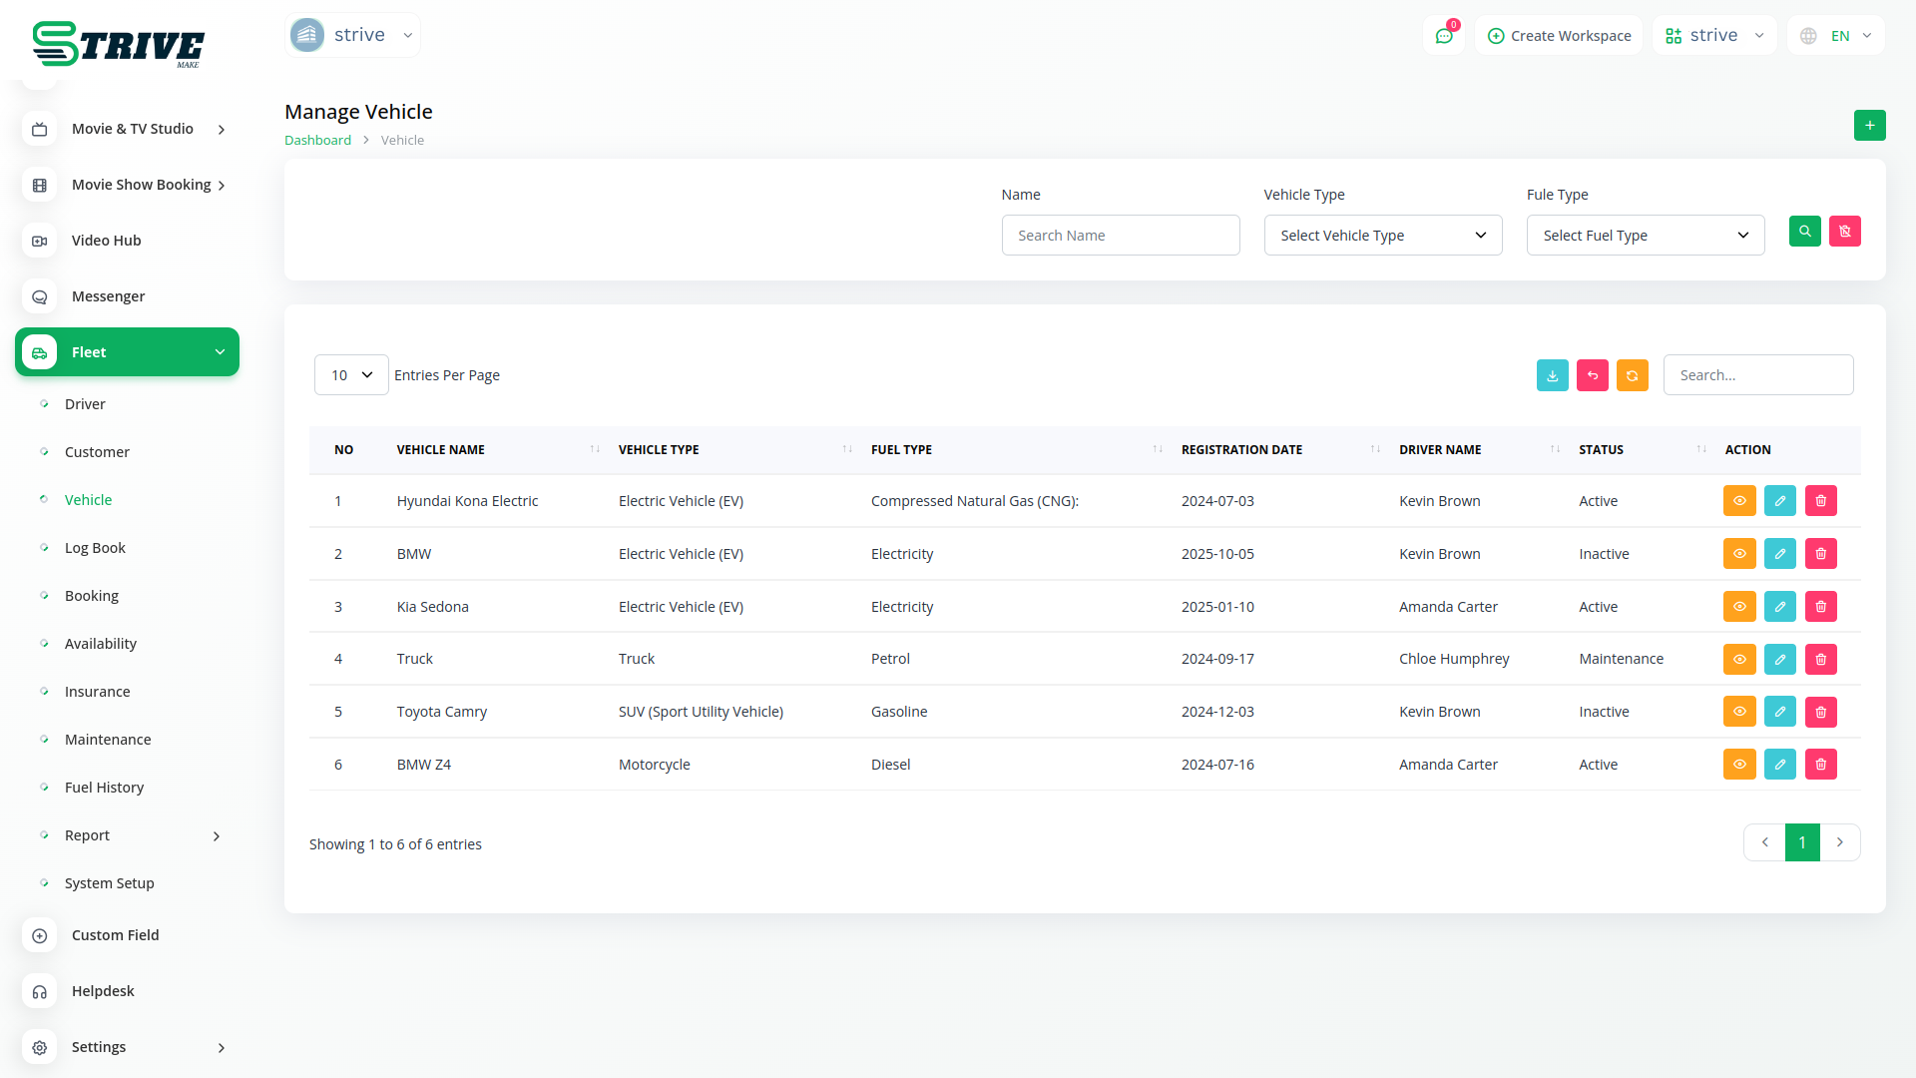This screenshot has width=1916, height=1078.
Task: Open Fuel History sidebar item
Action: click(x=104, y=788)
